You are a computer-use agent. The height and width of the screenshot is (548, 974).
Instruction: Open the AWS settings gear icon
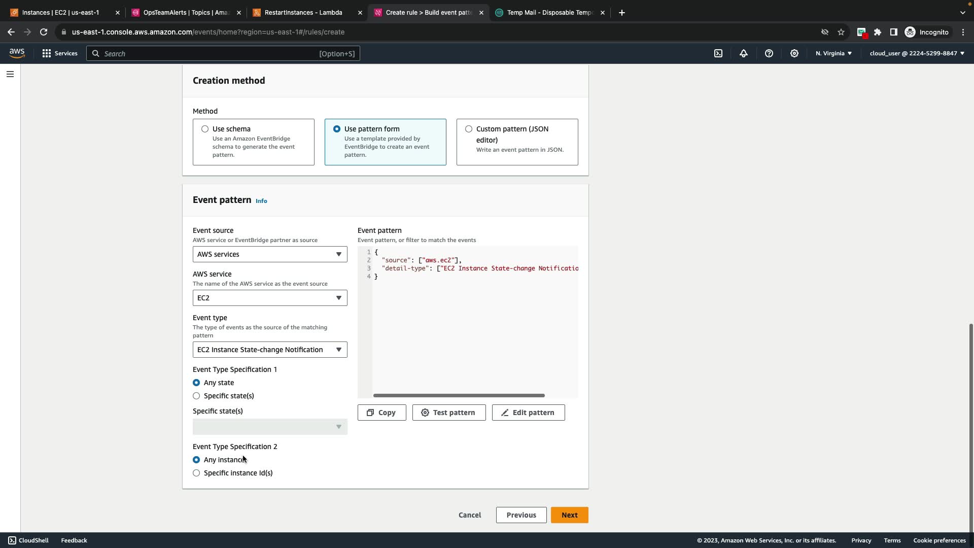(794, 53)
